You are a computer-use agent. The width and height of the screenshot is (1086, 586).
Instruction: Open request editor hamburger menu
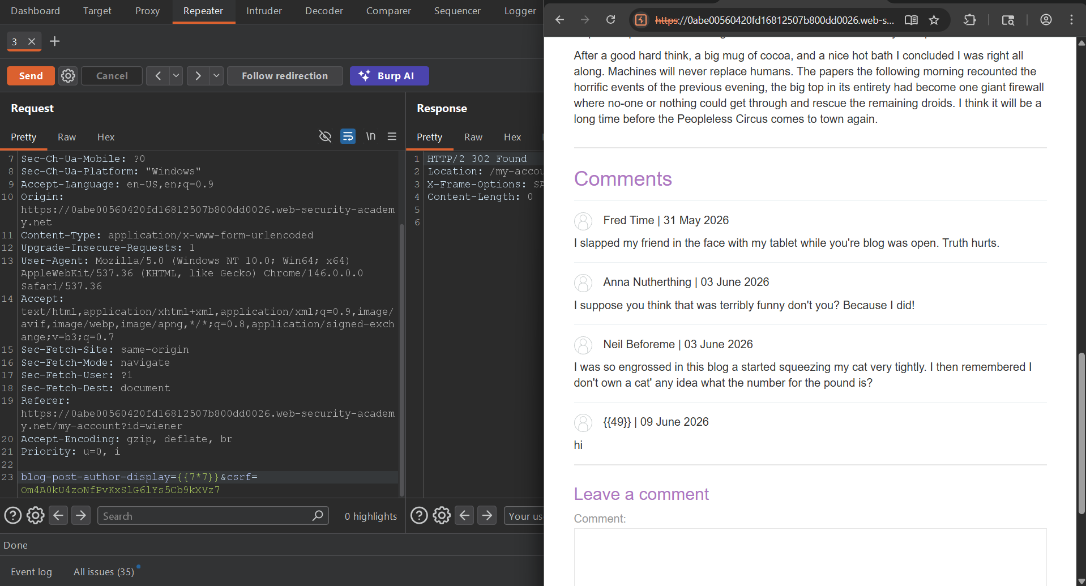point(392,136)
